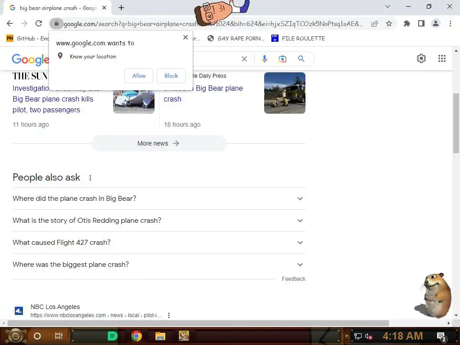Click the vertical scrollbar thumb

pos(456,123)
